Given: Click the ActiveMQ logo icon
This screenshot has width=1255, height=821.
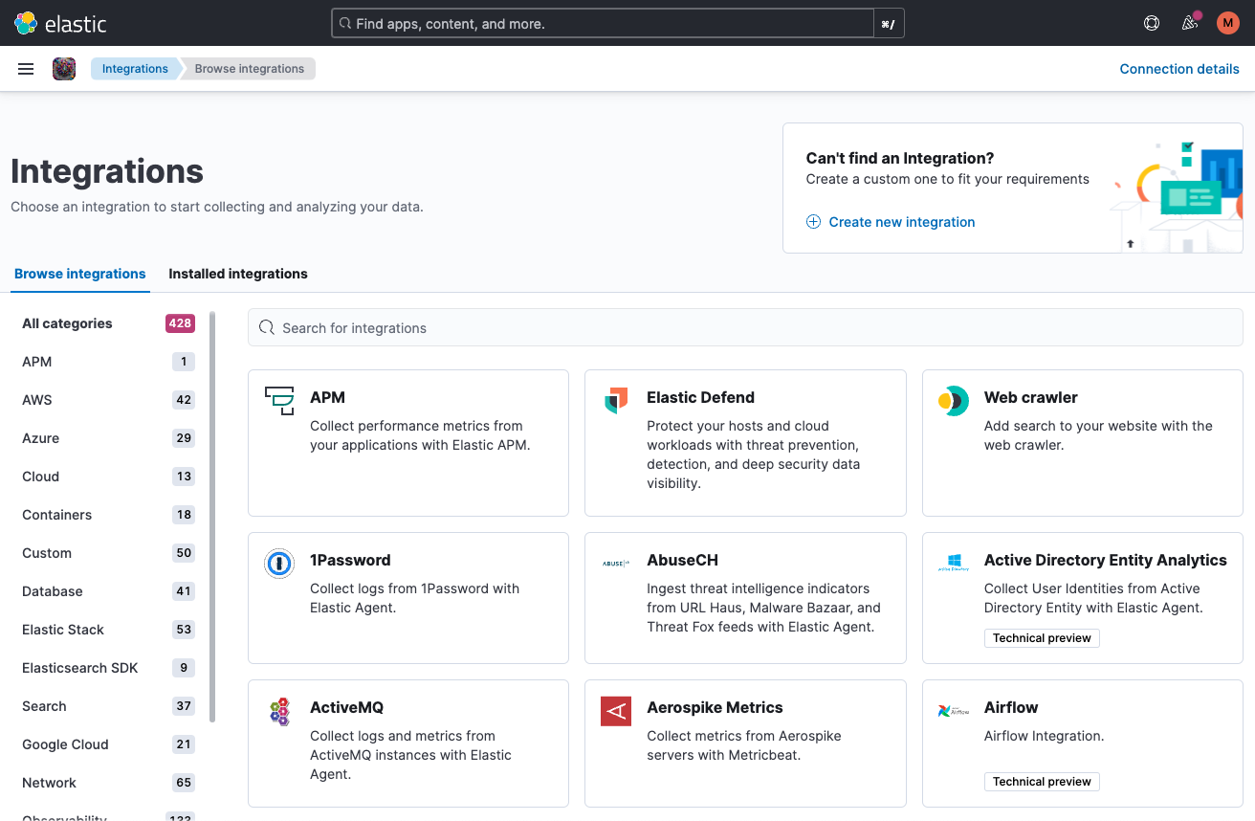Looking at the screenshot, I should click(x=279, y=711).
